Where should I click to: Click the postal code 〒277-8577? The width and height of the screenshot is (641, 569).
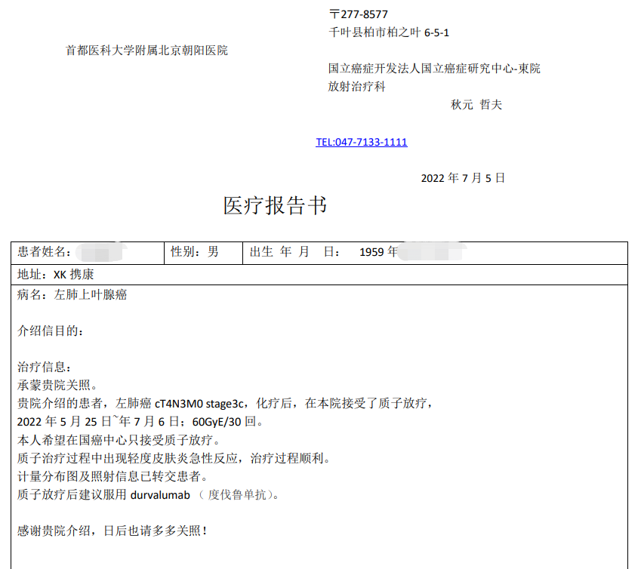tap(359, 14)
